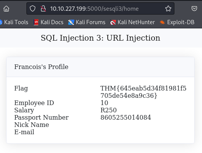Click the Kali Docs red book icon
This screenshot has height=153, width=202.
point(36,22)
